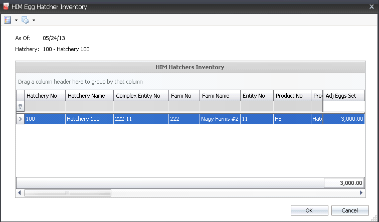Click the Adj Eggs Set column header
Image resolution: width=379 pixels, height=222 pixels.
tap(343, 96)
